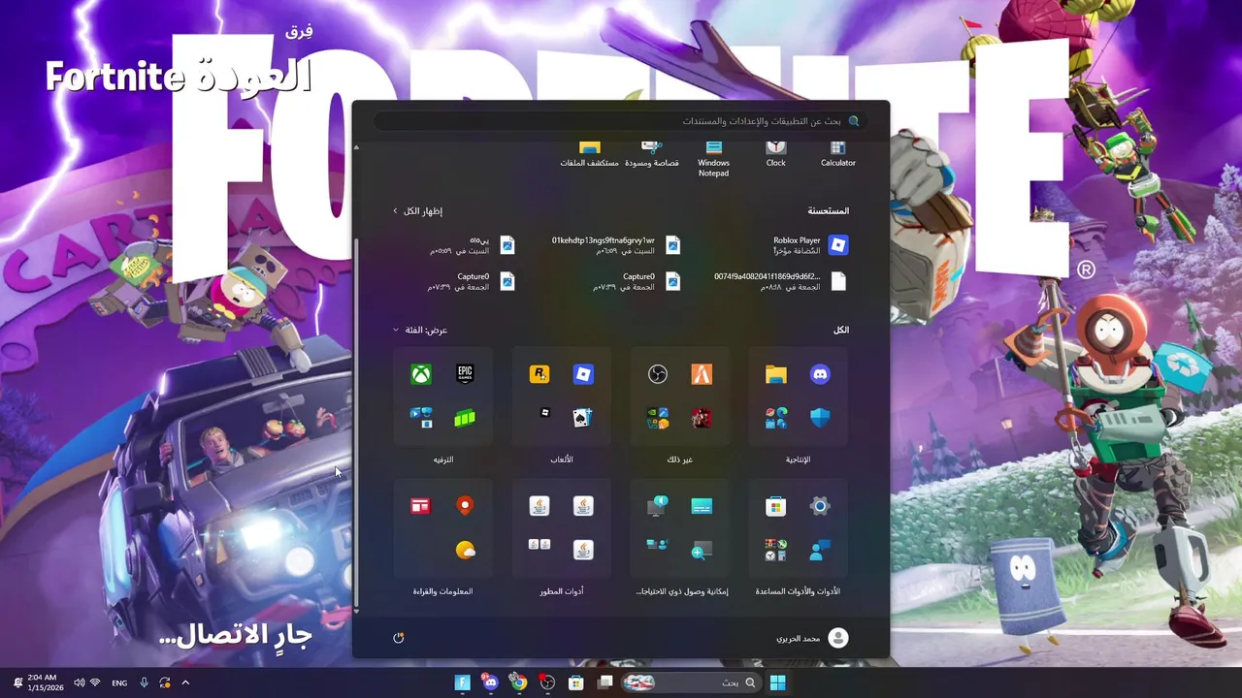Viewport: 1242px width, 698px height.
Task: Open the folder icon in Productivity group
Action: [x=775, y=374]
